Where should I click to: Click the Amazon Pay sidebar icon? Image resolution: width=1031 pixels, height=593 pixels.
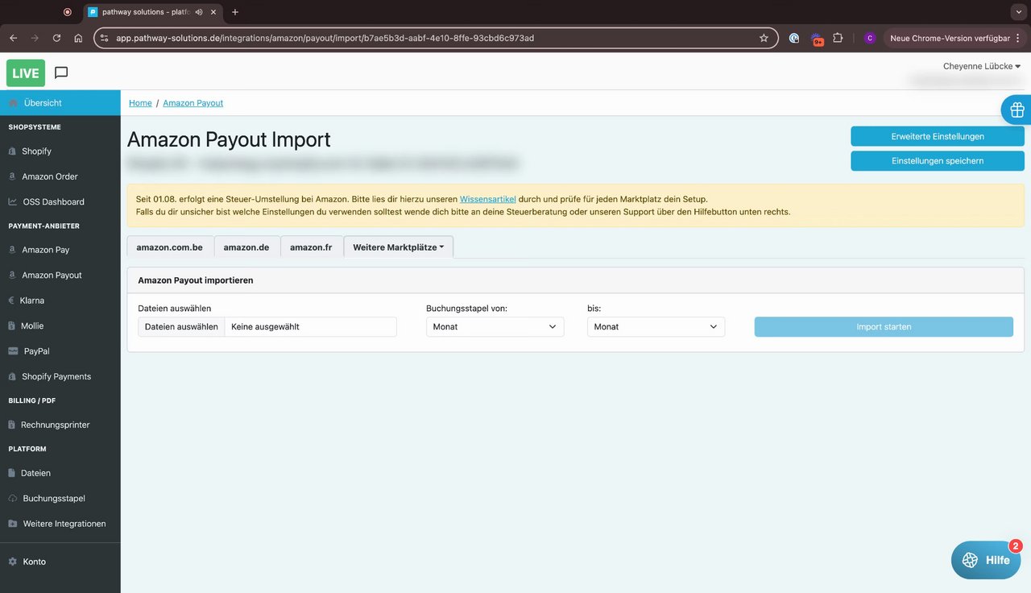click(x=12, y=250)
